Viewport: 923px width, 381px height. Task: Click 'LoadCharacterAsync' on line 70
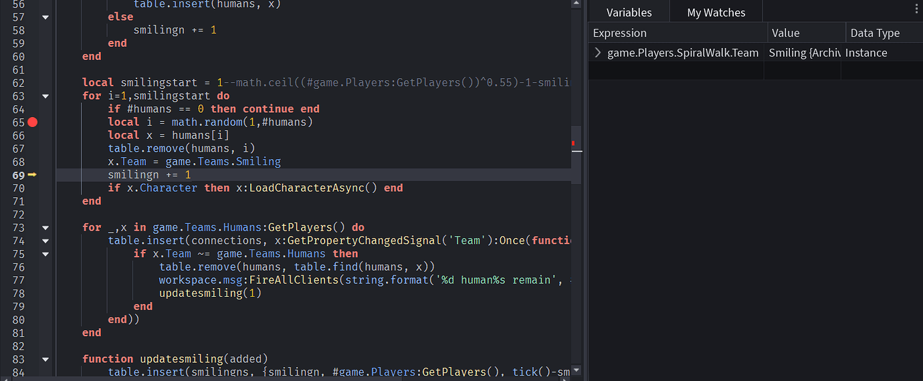307,188
